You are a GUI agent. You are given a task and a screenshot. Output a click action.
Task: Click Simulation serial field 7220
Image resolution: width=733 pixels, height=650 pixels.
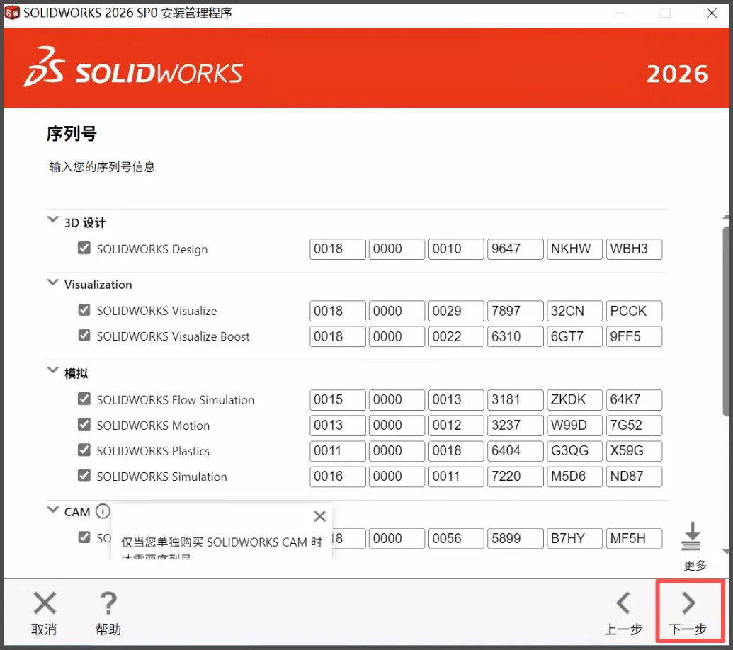pyautogui.click(x=515, y=477)
